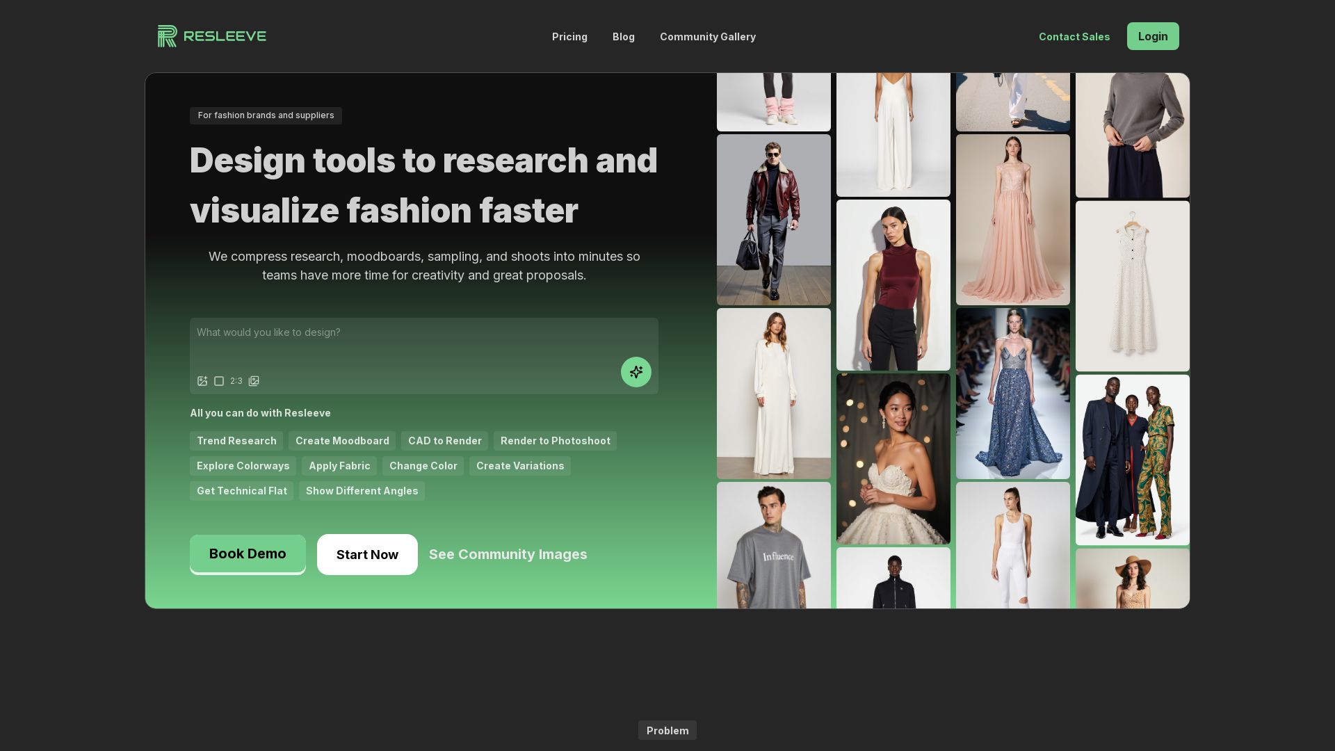
Task: Select the CAD to Render chip
Action: coord(444,441)
